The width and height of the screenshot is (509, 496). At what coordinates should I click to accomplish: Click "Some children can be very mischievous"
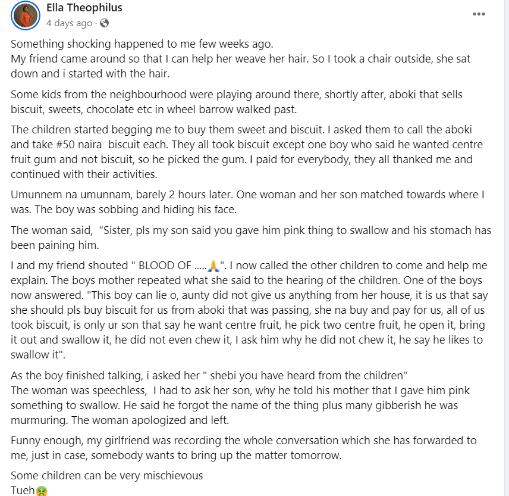pos(107,476)
